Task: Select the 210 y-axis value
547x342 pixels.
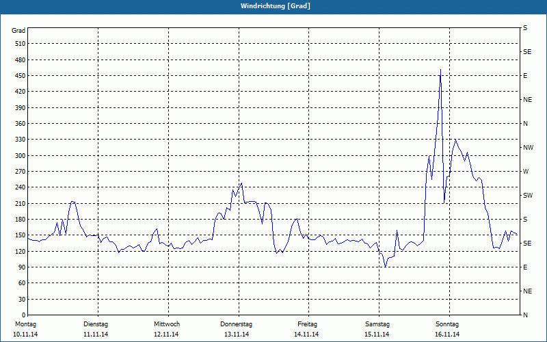Action: point(21,203)
